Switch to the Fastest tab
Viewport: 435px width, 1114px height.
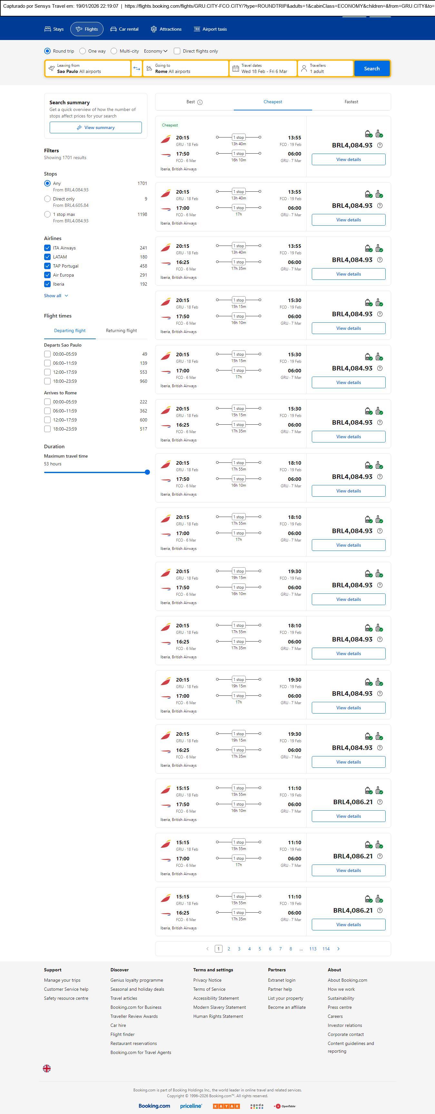[351, 102]
